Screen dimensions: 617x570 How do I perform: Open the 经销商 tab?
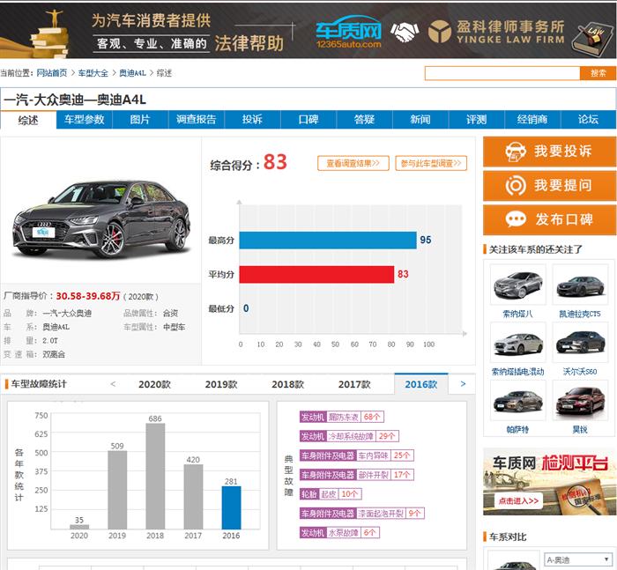[532, 120]
